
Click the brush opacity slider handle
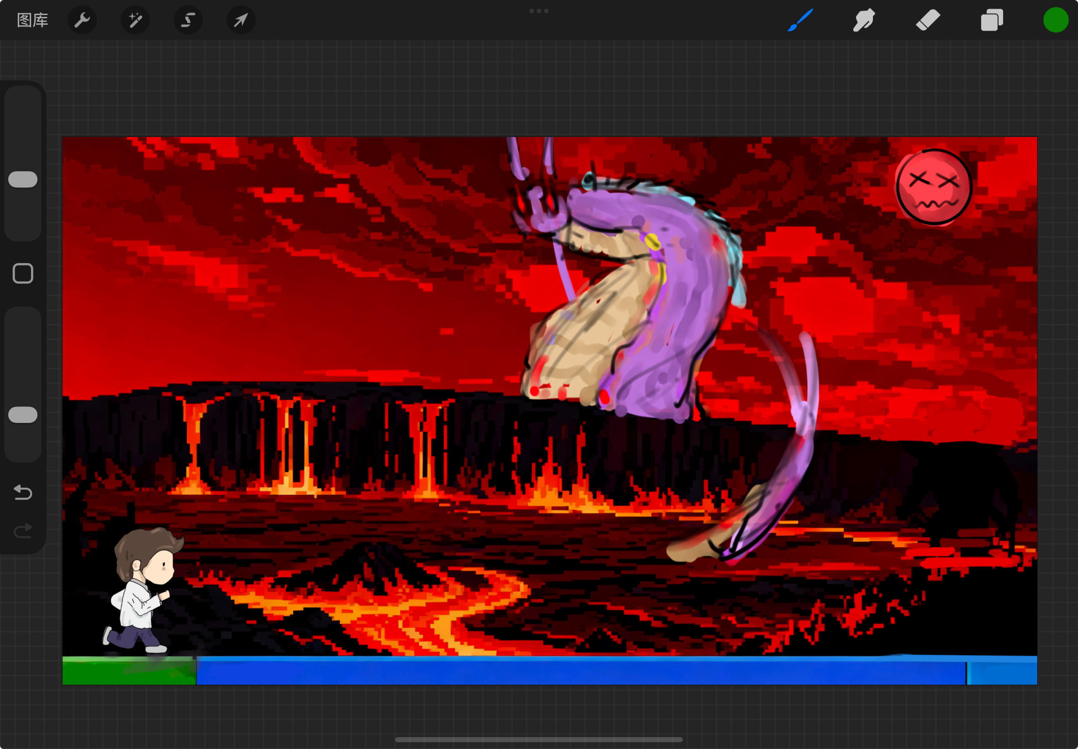(22, 415)
